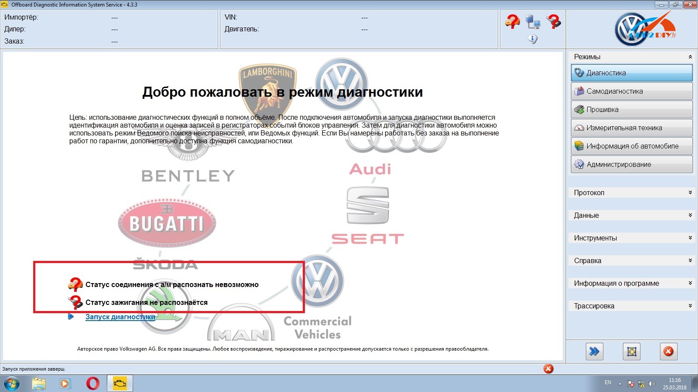The height and width of the screenshot is (392, 698).
Task: Click the network tray icon
Action: pyautogui.click(x=641, y=384)
